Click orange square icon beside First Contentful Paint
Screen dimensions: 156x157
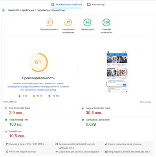[x=6, y=108]
